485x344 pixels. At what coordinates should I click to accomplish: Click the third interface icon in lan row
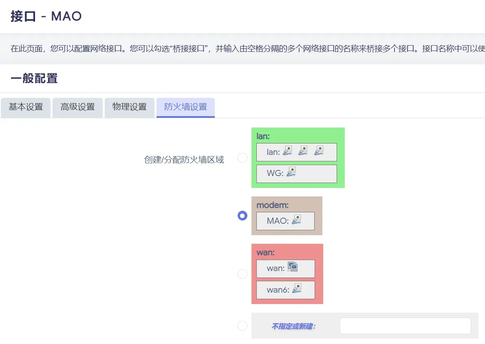pyautogui.click(x=319, y=151)
